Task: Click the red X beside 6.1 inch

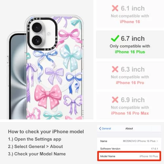Action: click(115, 8)
